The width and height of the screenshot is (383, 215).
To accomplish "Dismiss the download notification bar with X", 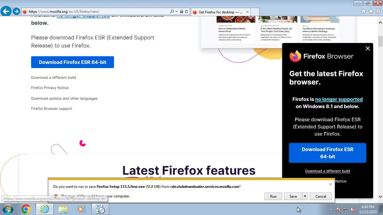I will tap(331, 184).
